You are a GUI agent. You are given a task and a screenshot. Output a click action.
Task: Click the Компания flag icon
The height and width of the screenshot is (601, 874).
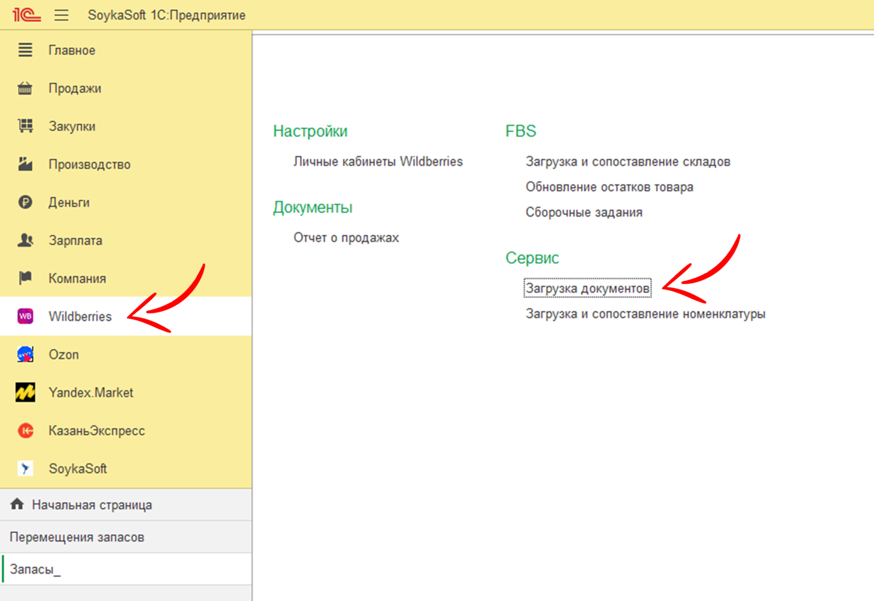25,278
